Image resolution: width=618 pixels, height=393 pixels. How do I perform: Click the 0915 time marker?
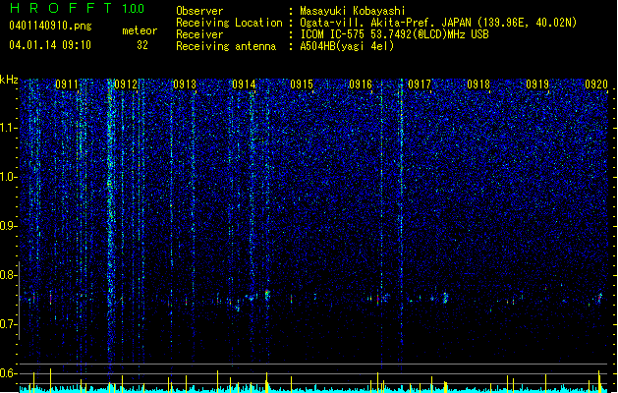tap(302, 84)
